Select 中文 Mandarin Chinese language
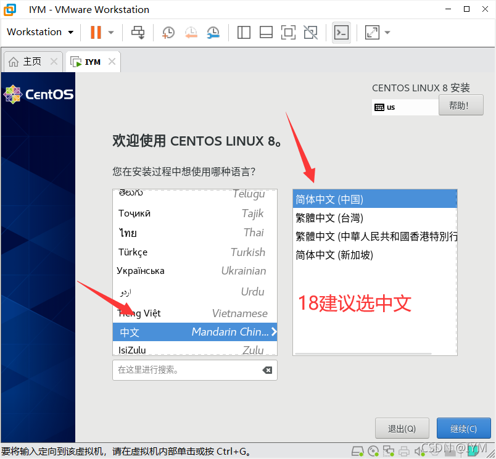 click(195, 332)
